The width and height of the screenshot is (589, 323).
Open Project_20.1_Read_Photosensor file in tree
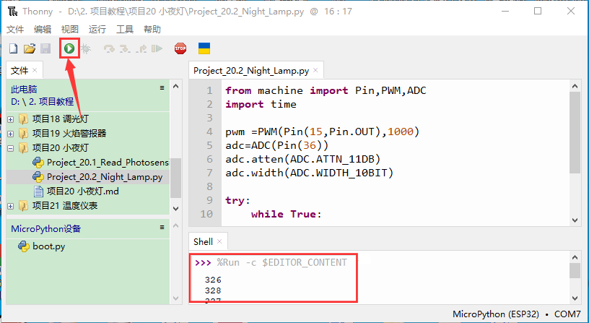pyautogui.click(x=108, y=163)
